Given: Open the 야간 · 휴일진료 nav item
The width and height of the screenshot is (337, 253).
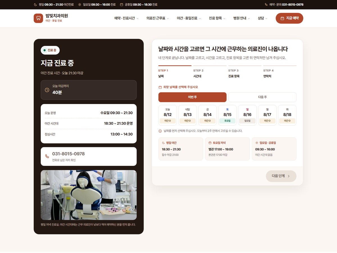Looking at the screenshot, I should [x=189, y=18].
